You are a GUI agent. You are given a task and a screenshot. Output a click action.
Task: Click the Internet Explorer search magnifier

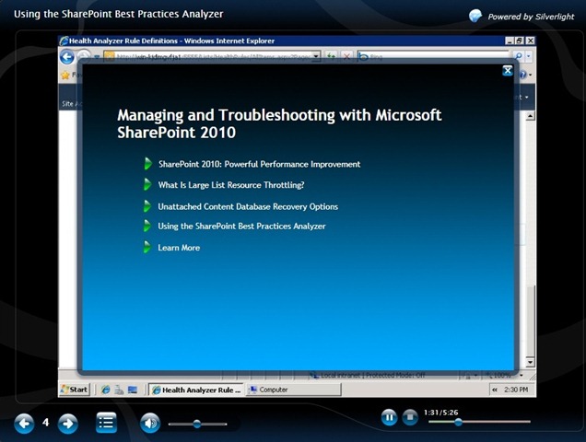click(518, 56)
